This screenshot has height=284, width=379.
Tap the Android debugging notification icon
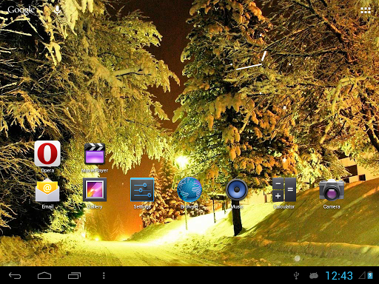coord(314,276)
